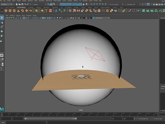Select the Paint Selection tool

coord(2,27)
